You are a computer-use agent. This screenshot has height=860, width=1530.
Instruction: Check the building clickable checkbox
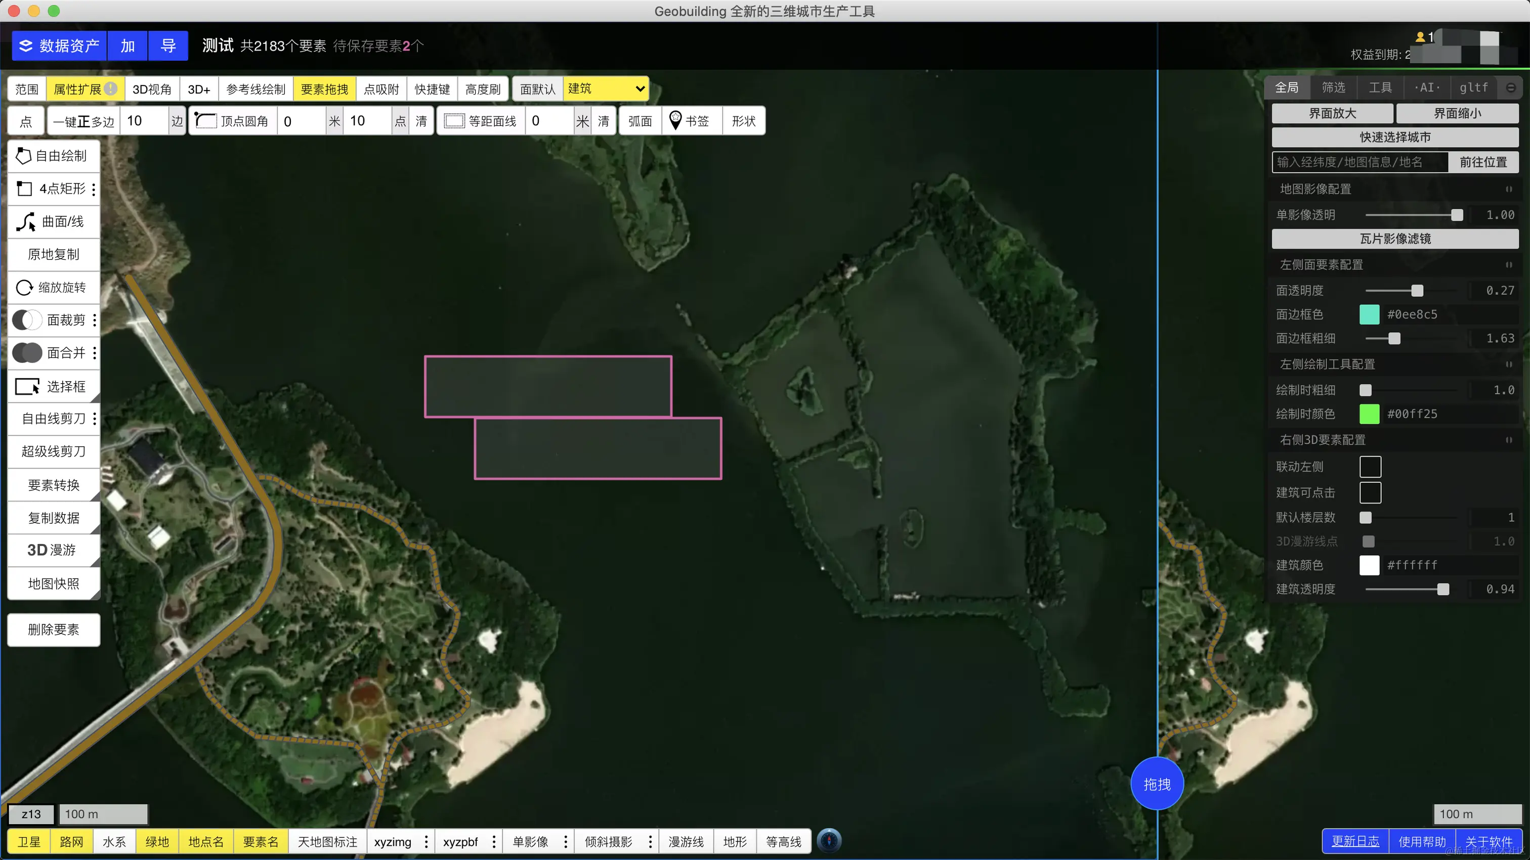coord(1370,492)
